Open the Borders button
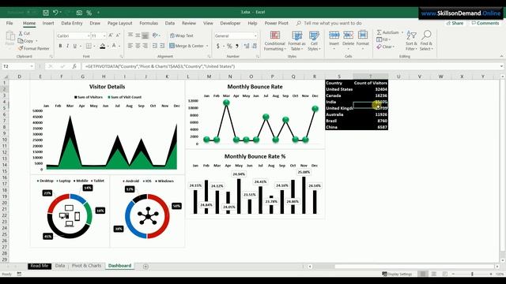The height and width of the screenshot is (284, 506). coord(89,46)
